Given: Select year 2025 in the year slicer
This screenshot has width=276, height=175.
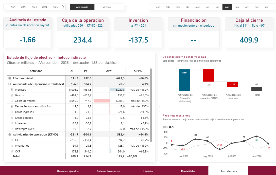Looking at the screenshot, I should [55, 7].
